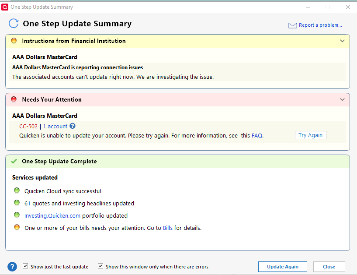The height and width of the screenshot is (275, 357).
Task: Open the Report a problem link
Action: point(320,25)
